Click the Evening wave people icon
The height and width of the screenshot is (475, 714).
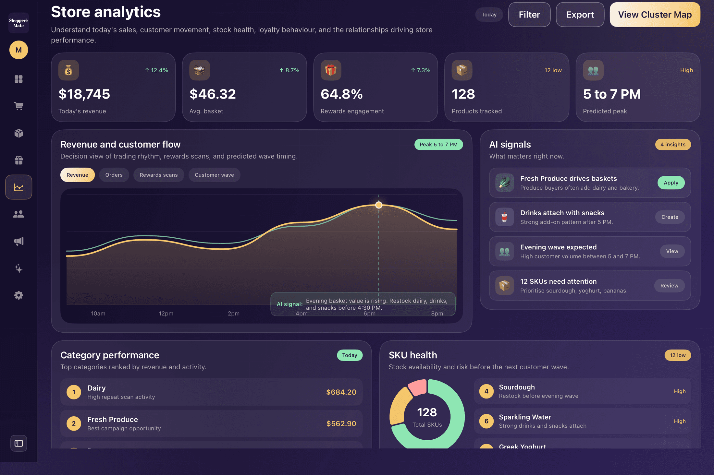tap(505, 251)
